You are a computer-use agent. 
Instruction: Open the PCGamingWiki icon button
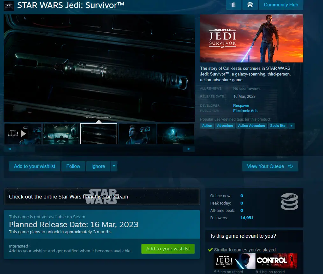[234, 5]
